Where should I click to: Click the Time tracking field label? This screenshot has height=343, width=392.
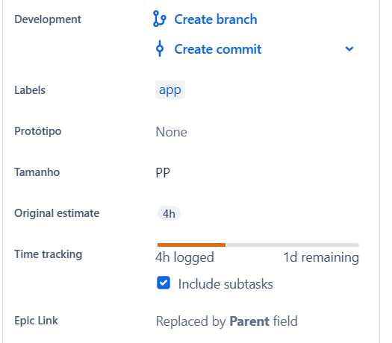[x=49, y=254]
